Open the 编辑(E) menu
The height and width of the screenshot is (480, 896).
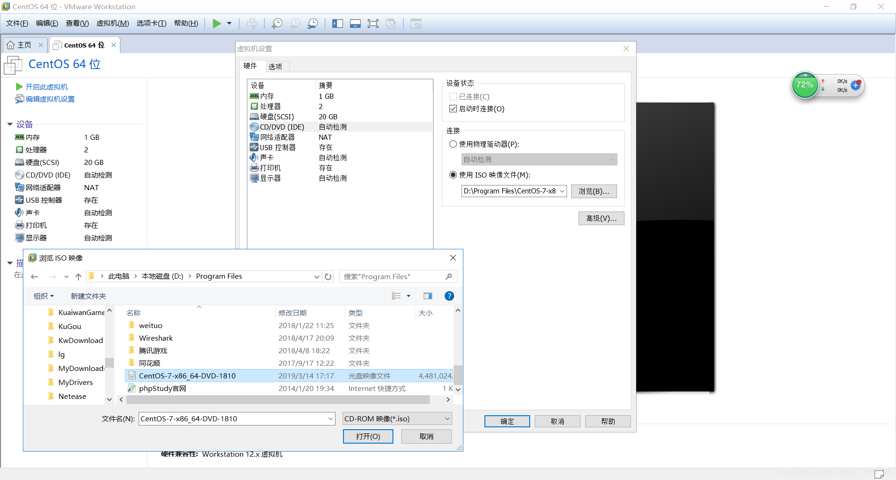(47, 23)
